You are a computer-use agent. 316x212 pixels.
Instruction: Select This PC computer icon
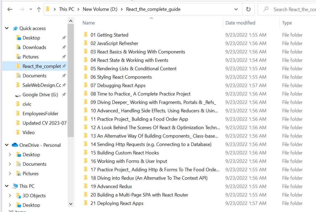(x=15, y=186)
